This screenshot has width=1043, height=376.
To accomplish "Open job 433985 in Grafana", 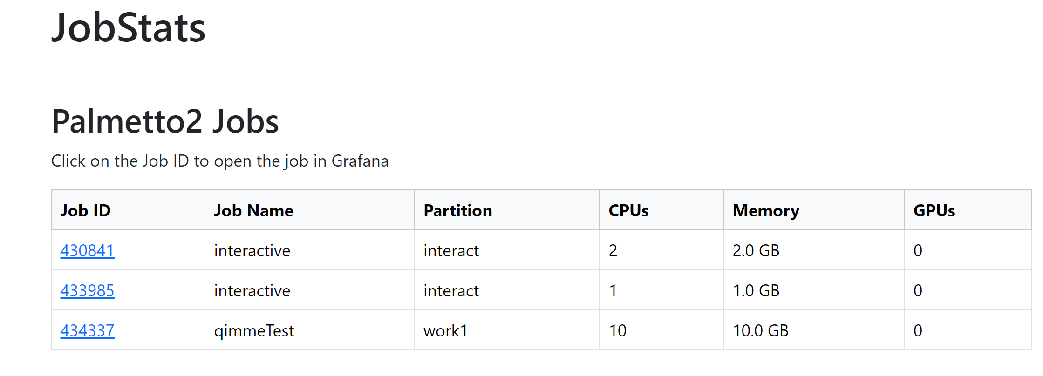I will 87,290.
